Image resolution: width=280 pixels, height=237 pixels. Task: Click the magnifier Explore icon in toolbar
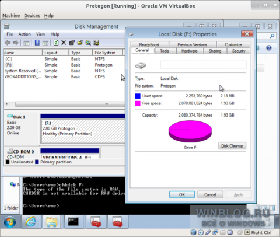pos(88,43)
